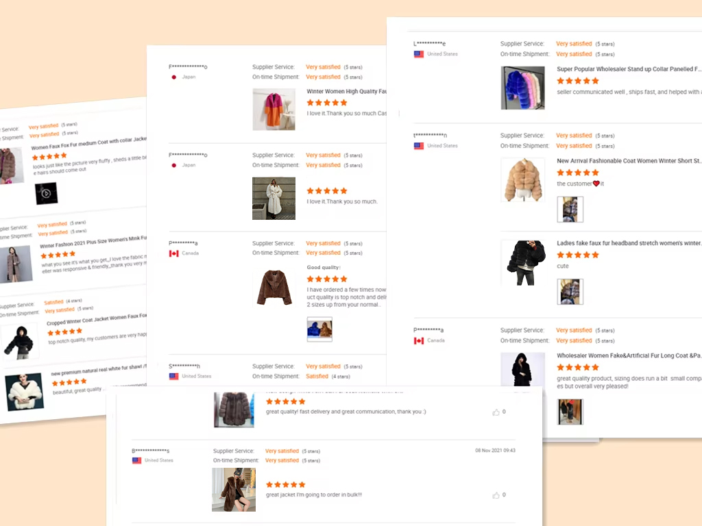The height and width of the screenshot is (526, 702).
Task: Click the United States flag under L***e
Action: point(419,54)
